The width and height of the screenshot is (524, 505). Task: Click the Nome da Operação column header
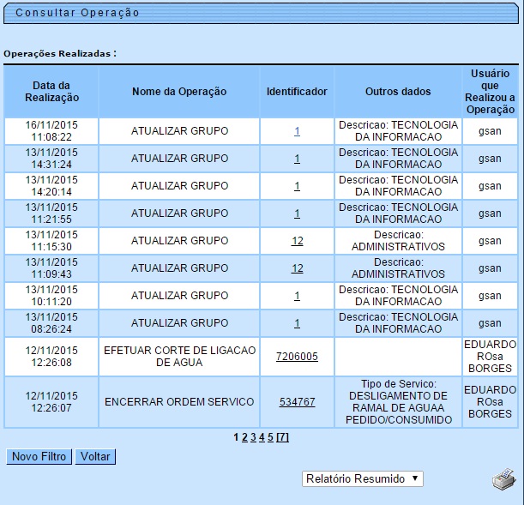click(179, 92)
